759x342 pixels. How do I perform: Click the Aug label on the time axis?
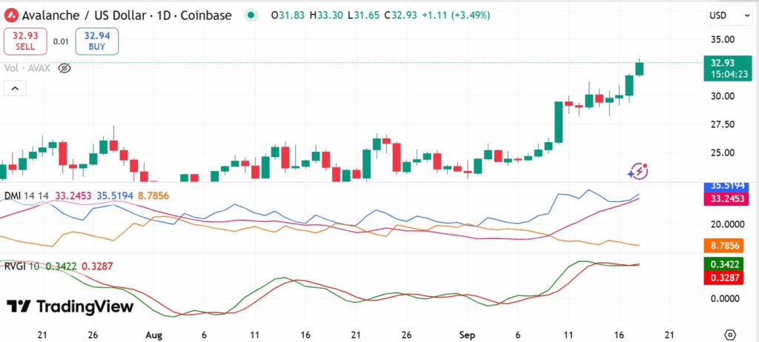click(x=153, y=334)
